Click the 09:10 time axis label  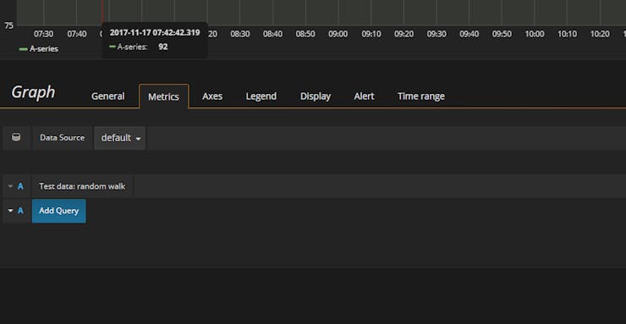[x=371, y=35]
